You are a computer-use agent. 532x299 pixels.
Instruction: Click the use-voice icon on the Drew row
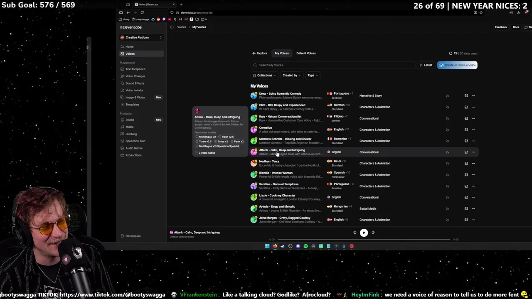point(466,96)
